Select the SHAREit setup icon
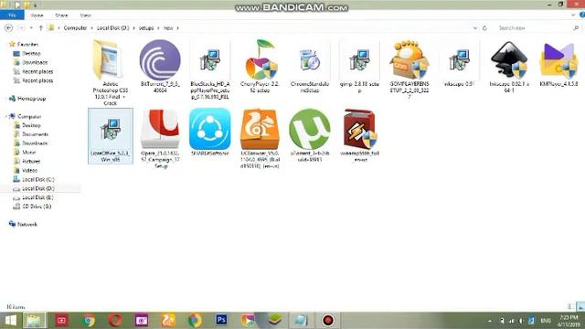Image resolution: width=585 pixels, height=329 pixels. (x=209, y=129)
